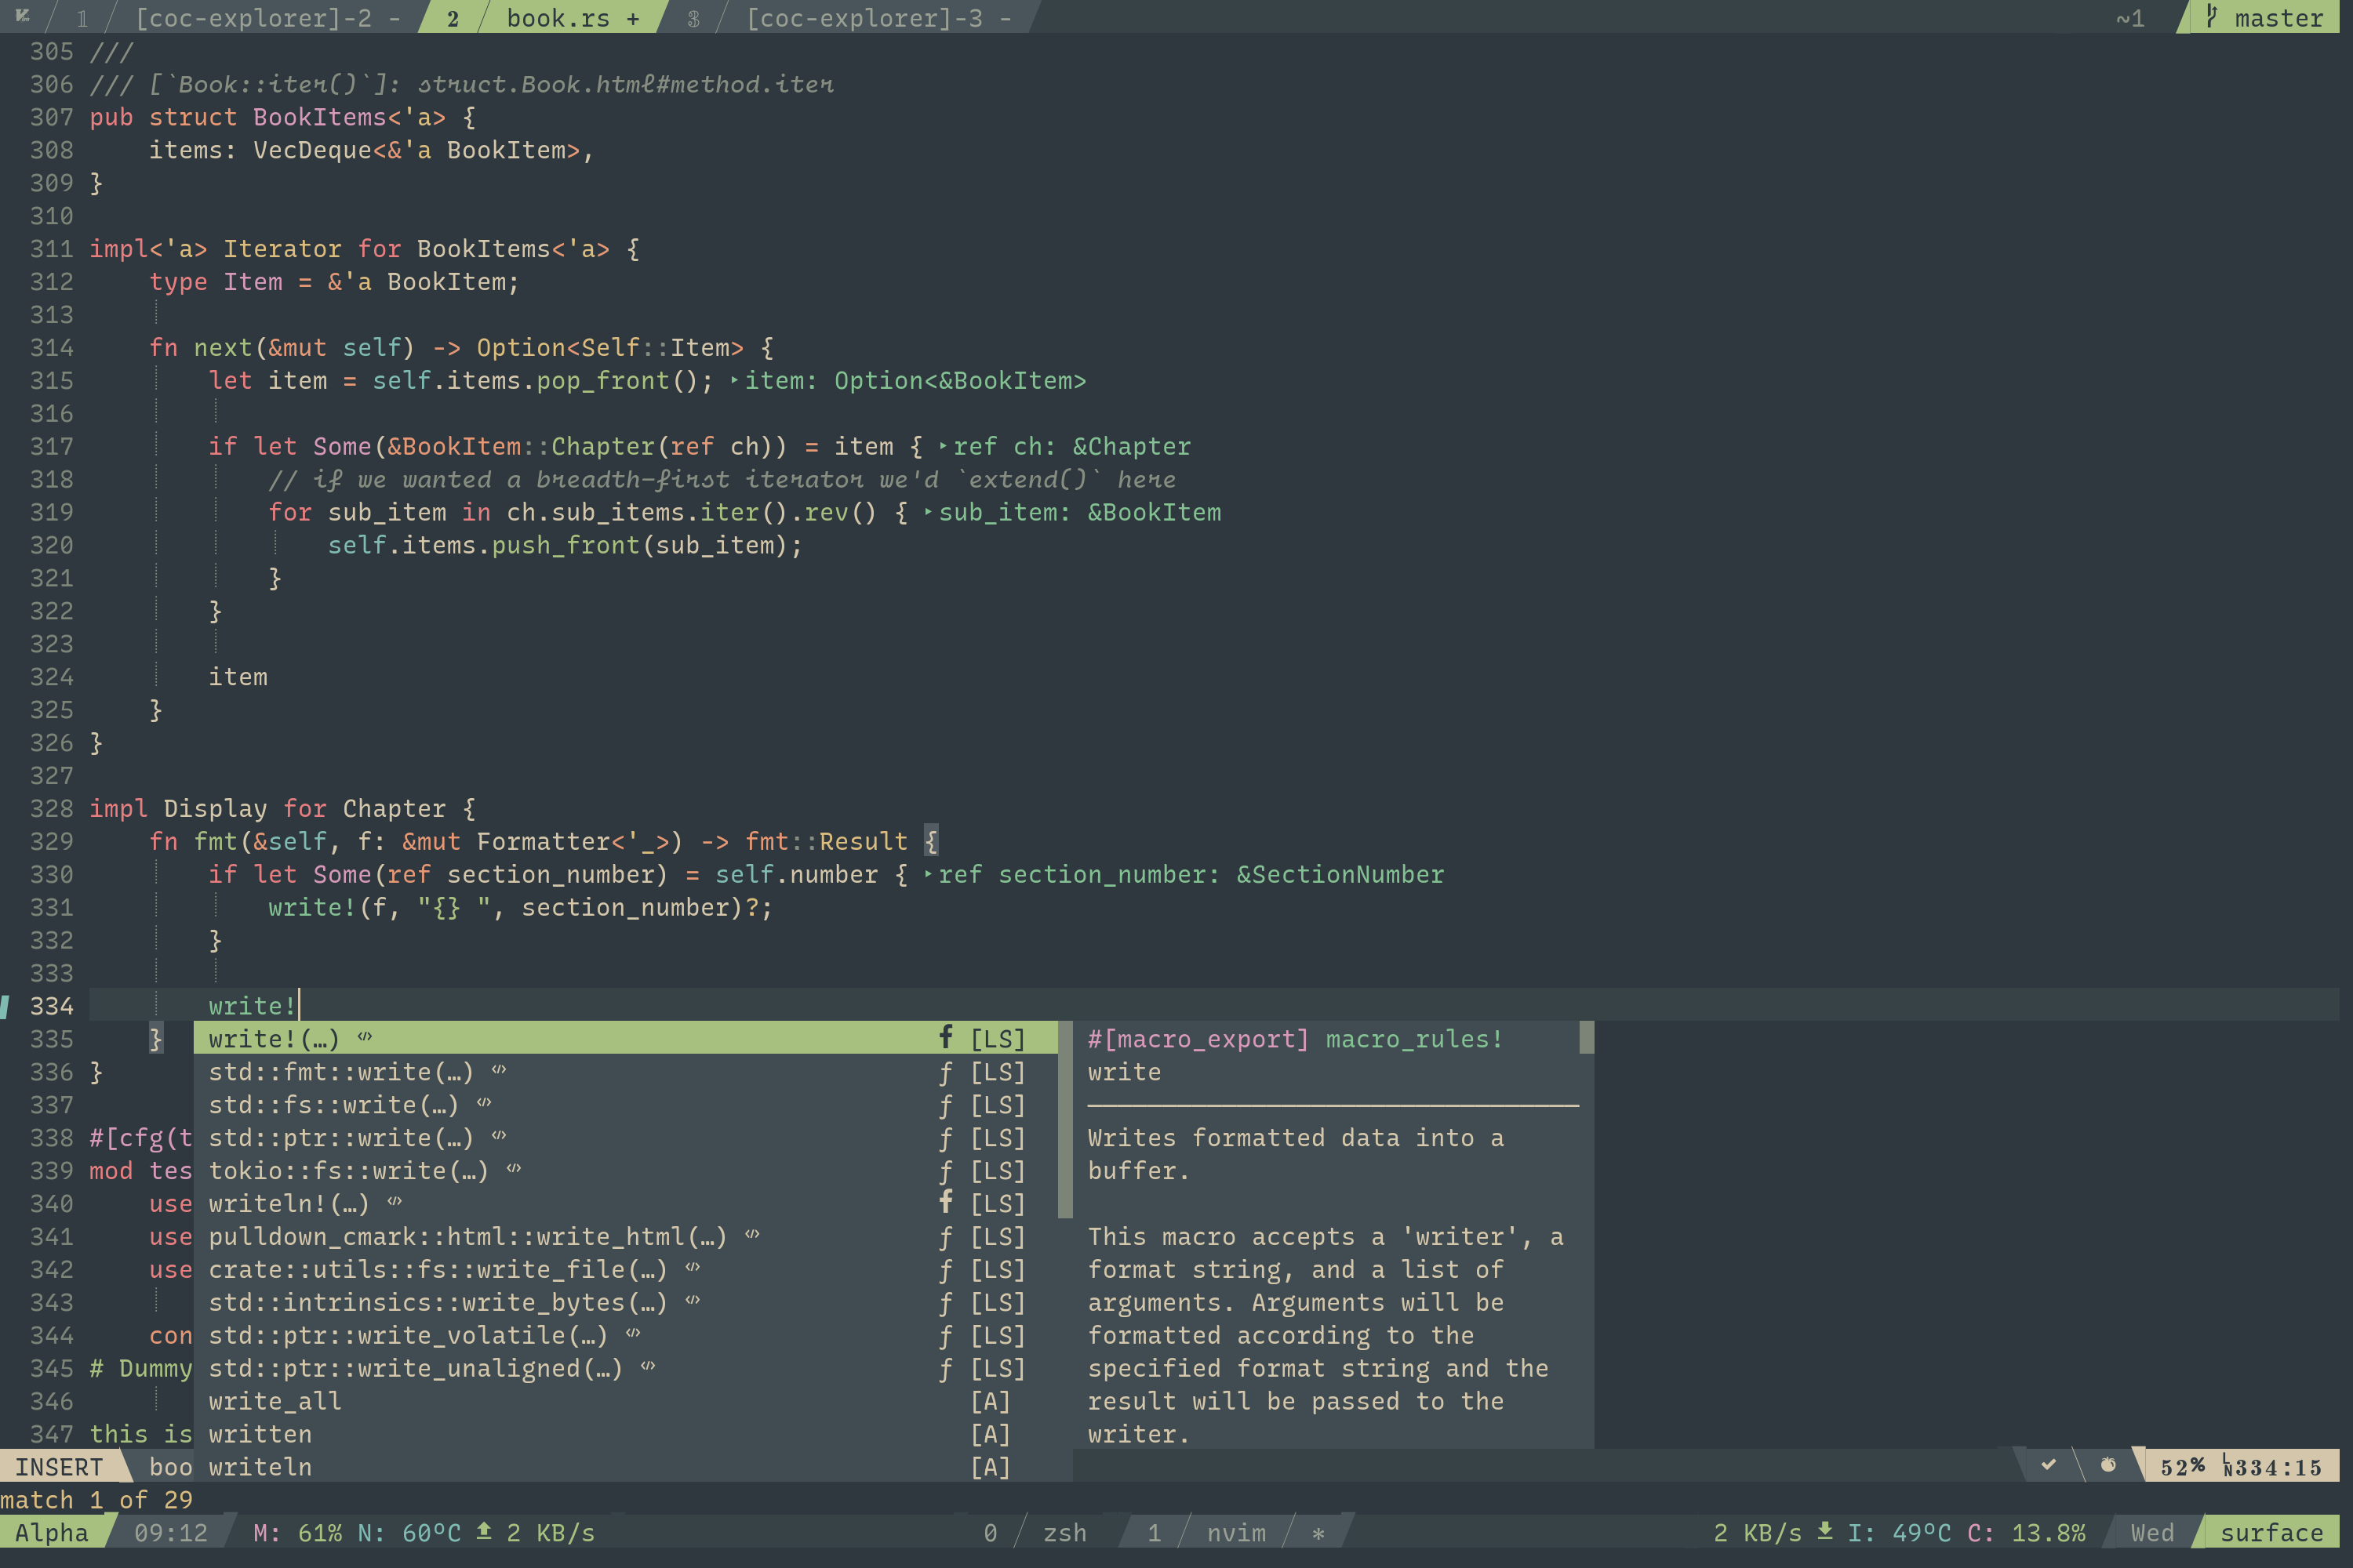Select the book.rs tab
The image size is (2353, 1568).
pyautogui.click(x=557, y=18)
